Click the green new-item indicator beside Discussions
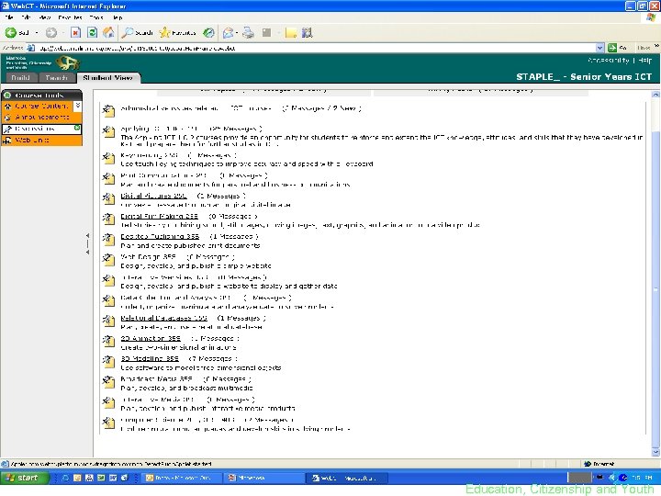 (77, 128)
